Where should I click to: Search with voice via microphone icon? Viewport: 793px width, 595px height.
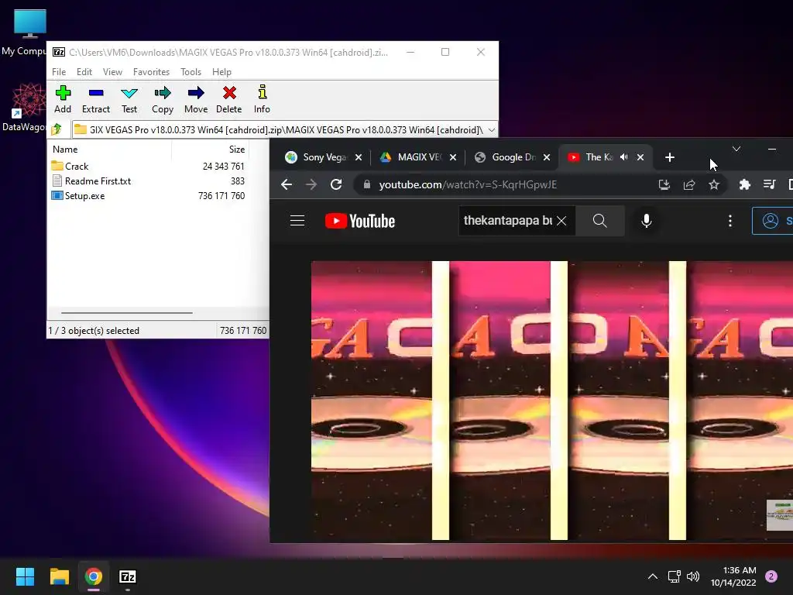click(647, 221)
